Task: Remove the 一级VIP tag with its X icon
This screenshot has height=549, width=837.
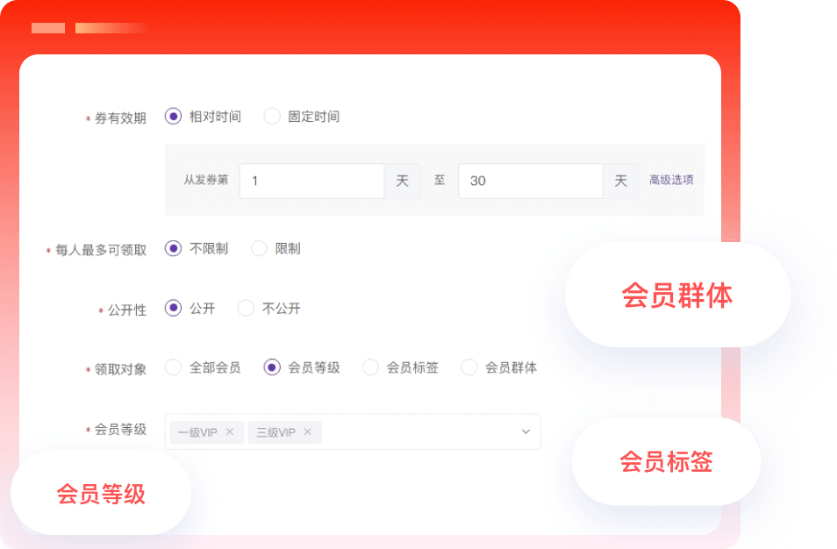Action: (230, 432)
